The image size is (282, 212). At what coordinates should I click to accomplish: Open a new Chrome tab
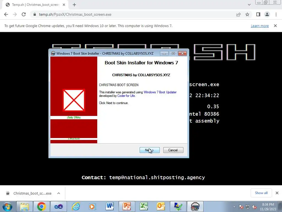74,5
